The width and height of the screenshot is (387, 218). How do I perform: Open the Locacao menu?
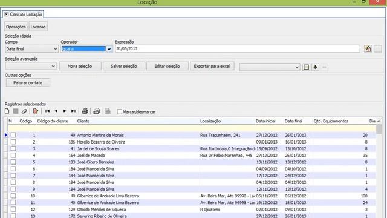(x=38, y=27)
